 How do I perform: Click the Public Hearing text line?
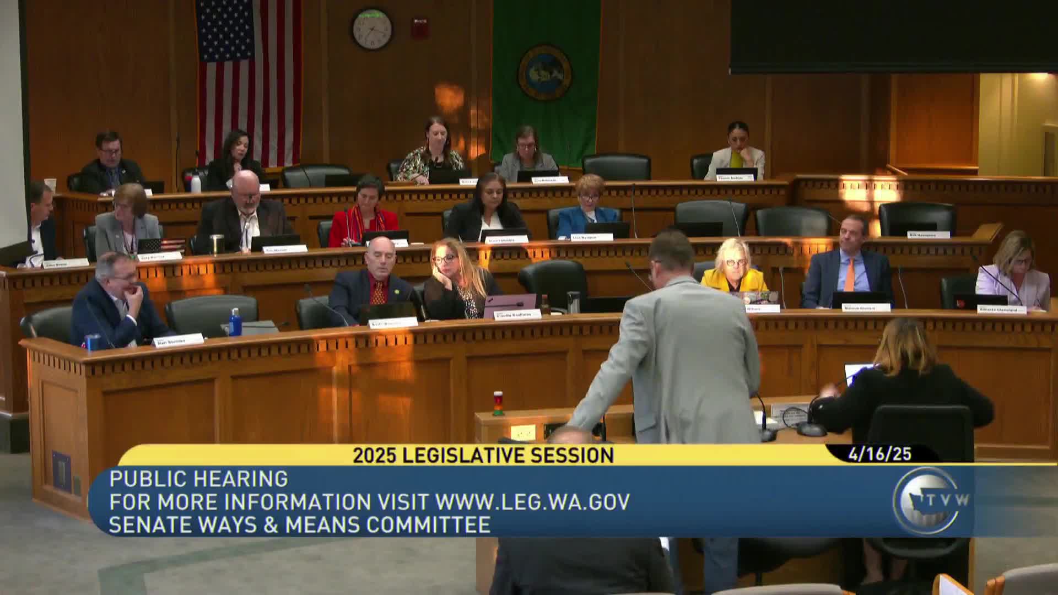click(198, 479)
